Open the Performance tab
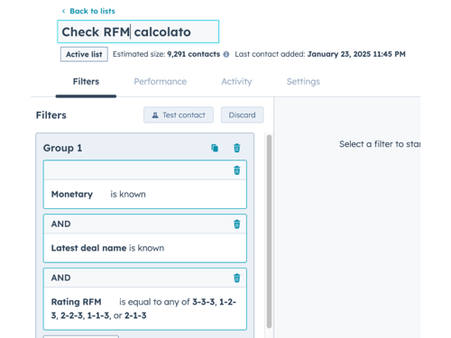 (x=161, y=81)
